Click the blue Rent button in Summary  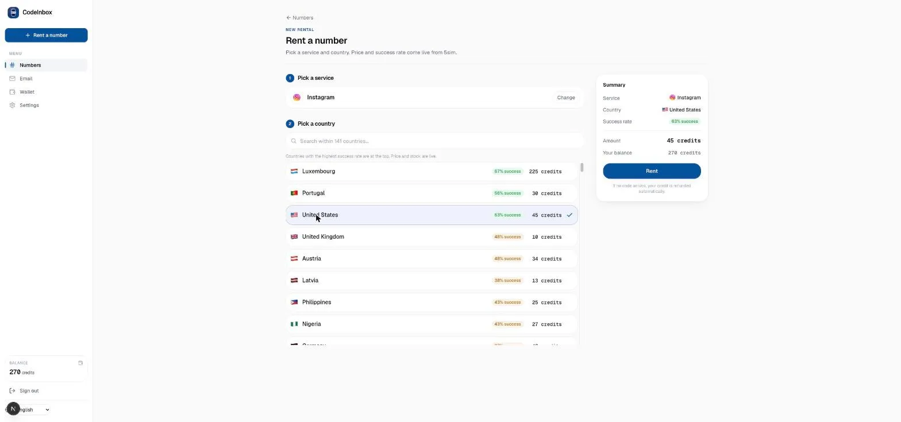[652, 171]
